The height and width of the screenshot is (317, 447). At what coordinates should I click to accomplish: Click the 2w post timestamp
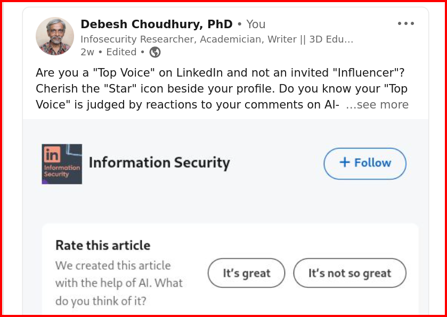tap(87, 52)
